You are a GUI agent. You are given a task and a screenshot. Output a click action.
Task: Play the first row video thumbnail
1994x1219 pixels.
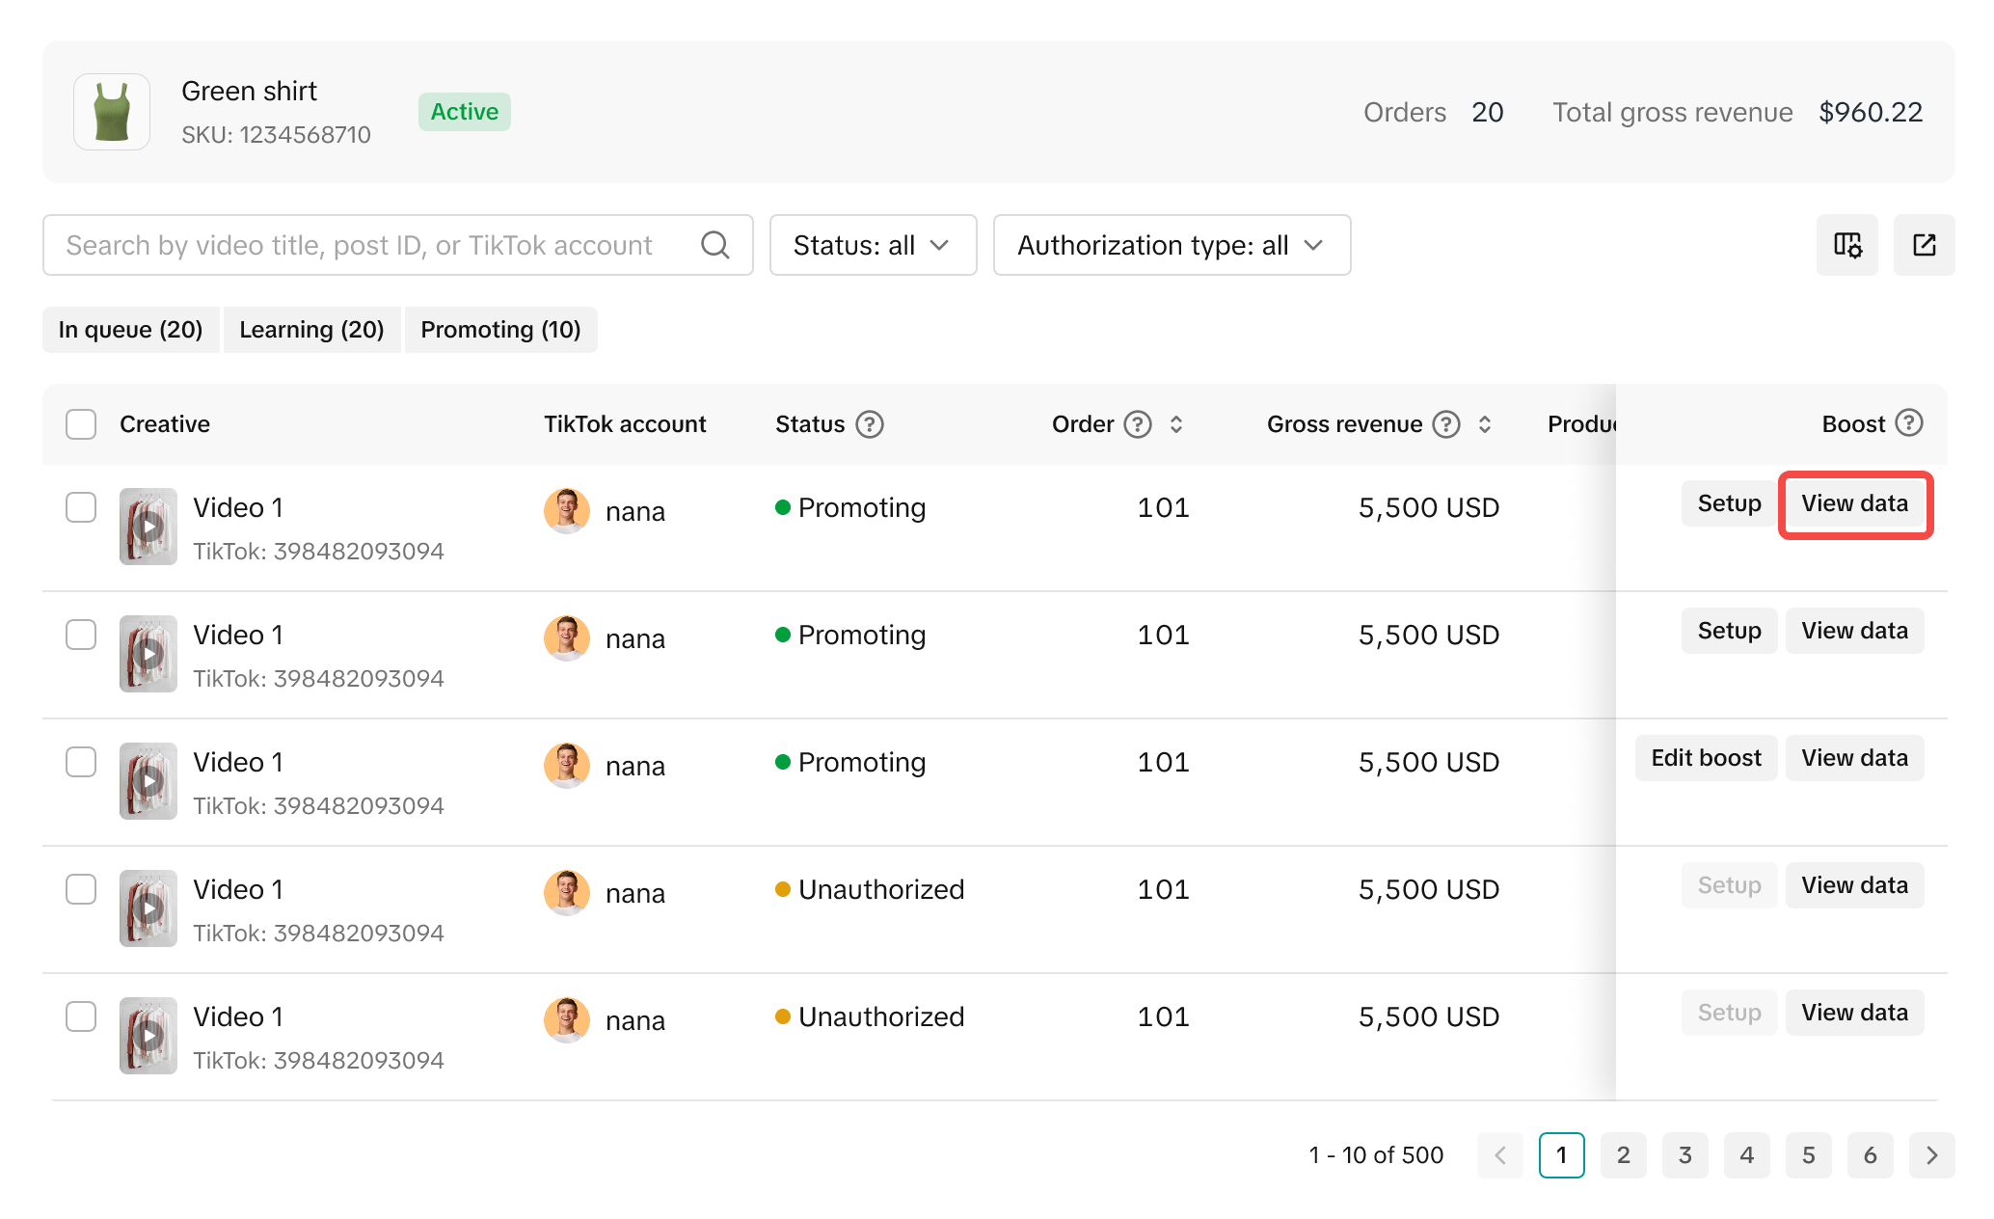(148, 527)
